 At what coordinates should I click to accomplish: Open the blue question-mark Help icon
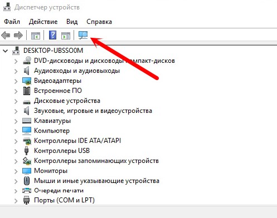(53, 35)
